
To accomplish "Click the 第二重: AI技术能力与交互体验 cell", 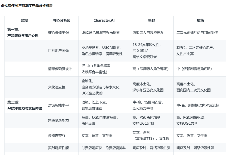I will coord(25,105).
